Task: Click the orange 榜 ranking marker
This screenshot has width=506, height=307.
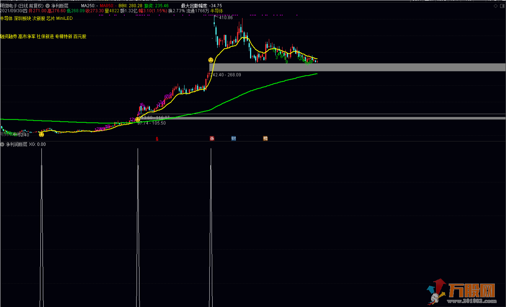Action: click(x=265, y=138)
